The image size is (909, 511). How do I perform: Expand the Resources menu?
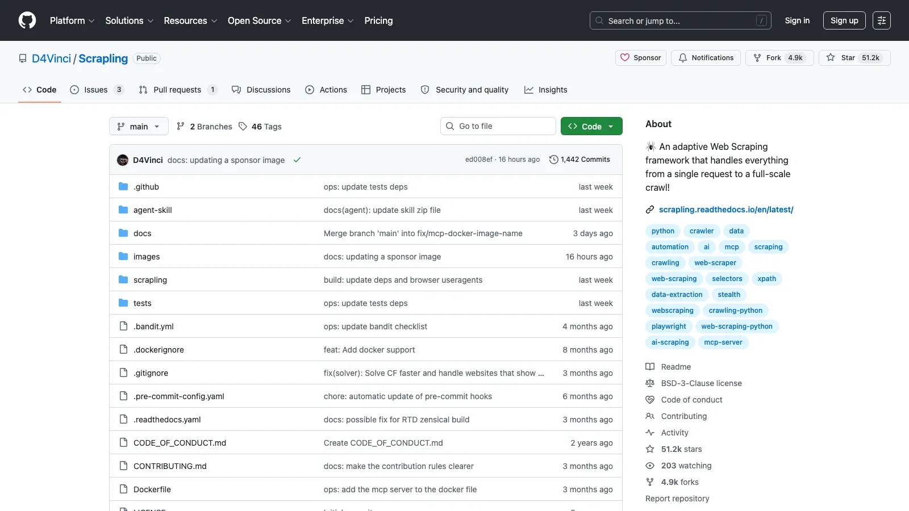point(190,20)
